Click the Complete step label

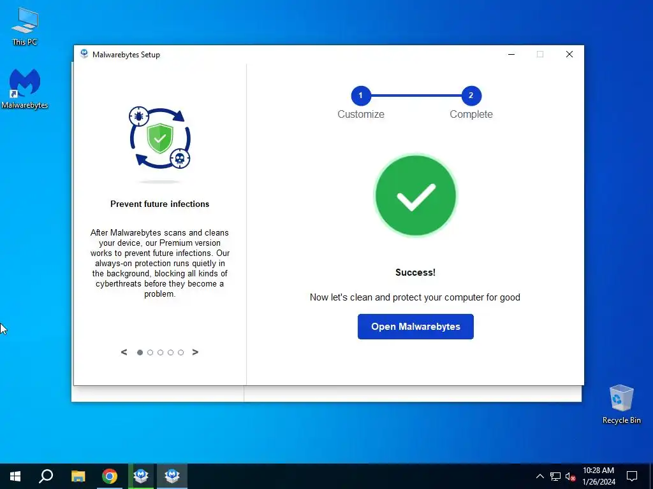tap(471, 114)
